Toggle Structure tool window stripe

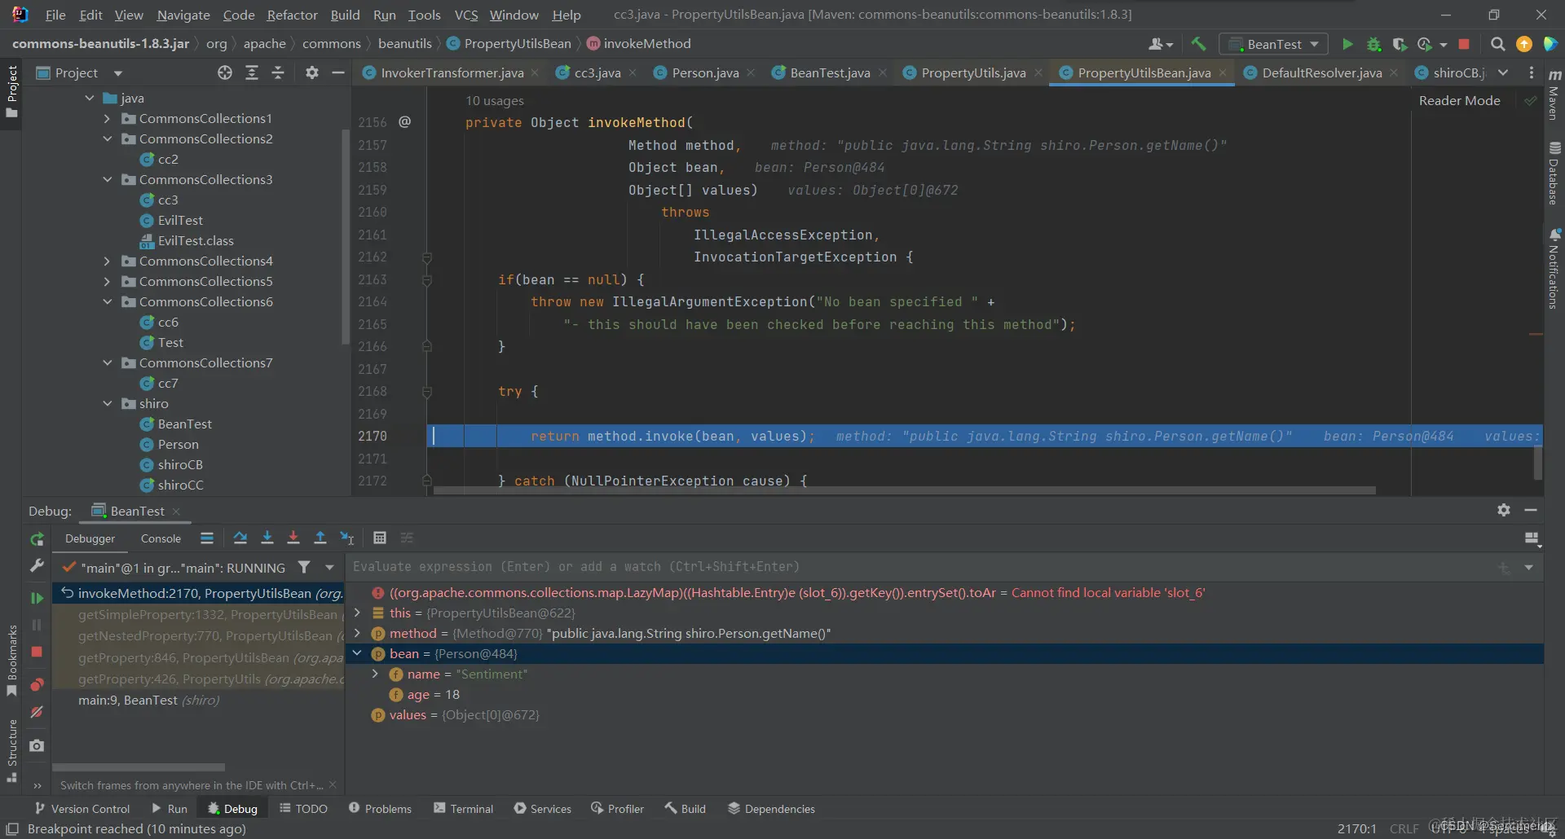(x=11, y=749)
